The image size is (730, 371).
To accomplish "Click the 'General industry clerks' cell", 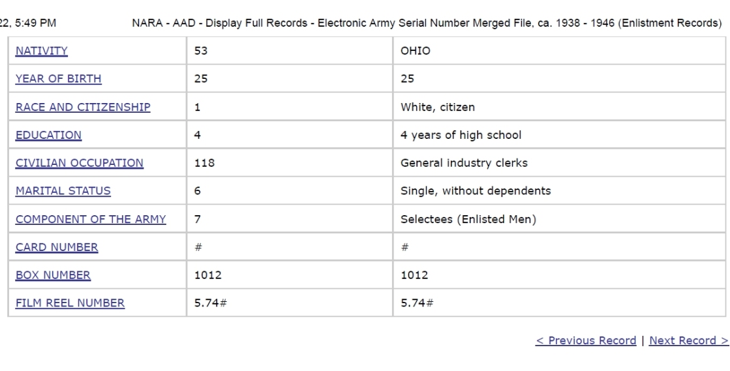I will tap(559, 163).
